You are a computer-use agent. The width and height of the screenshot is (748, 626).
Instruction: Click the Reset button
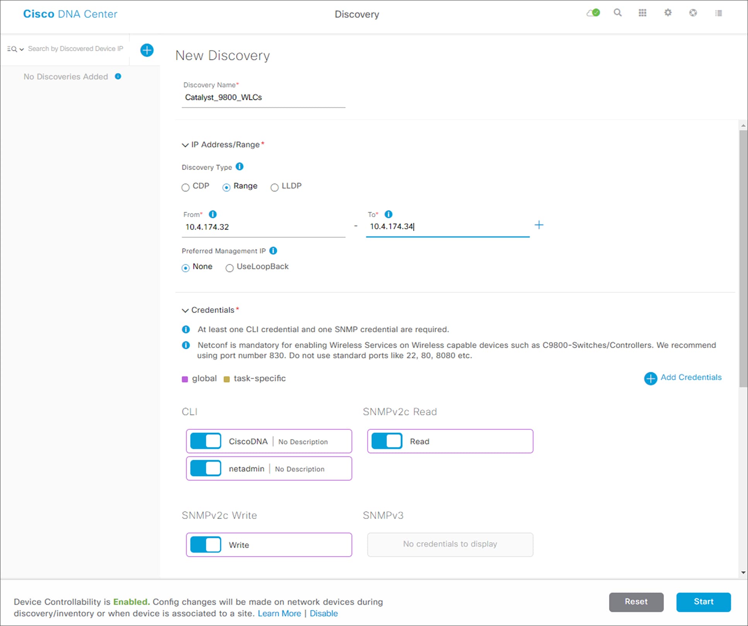point(636,602)
